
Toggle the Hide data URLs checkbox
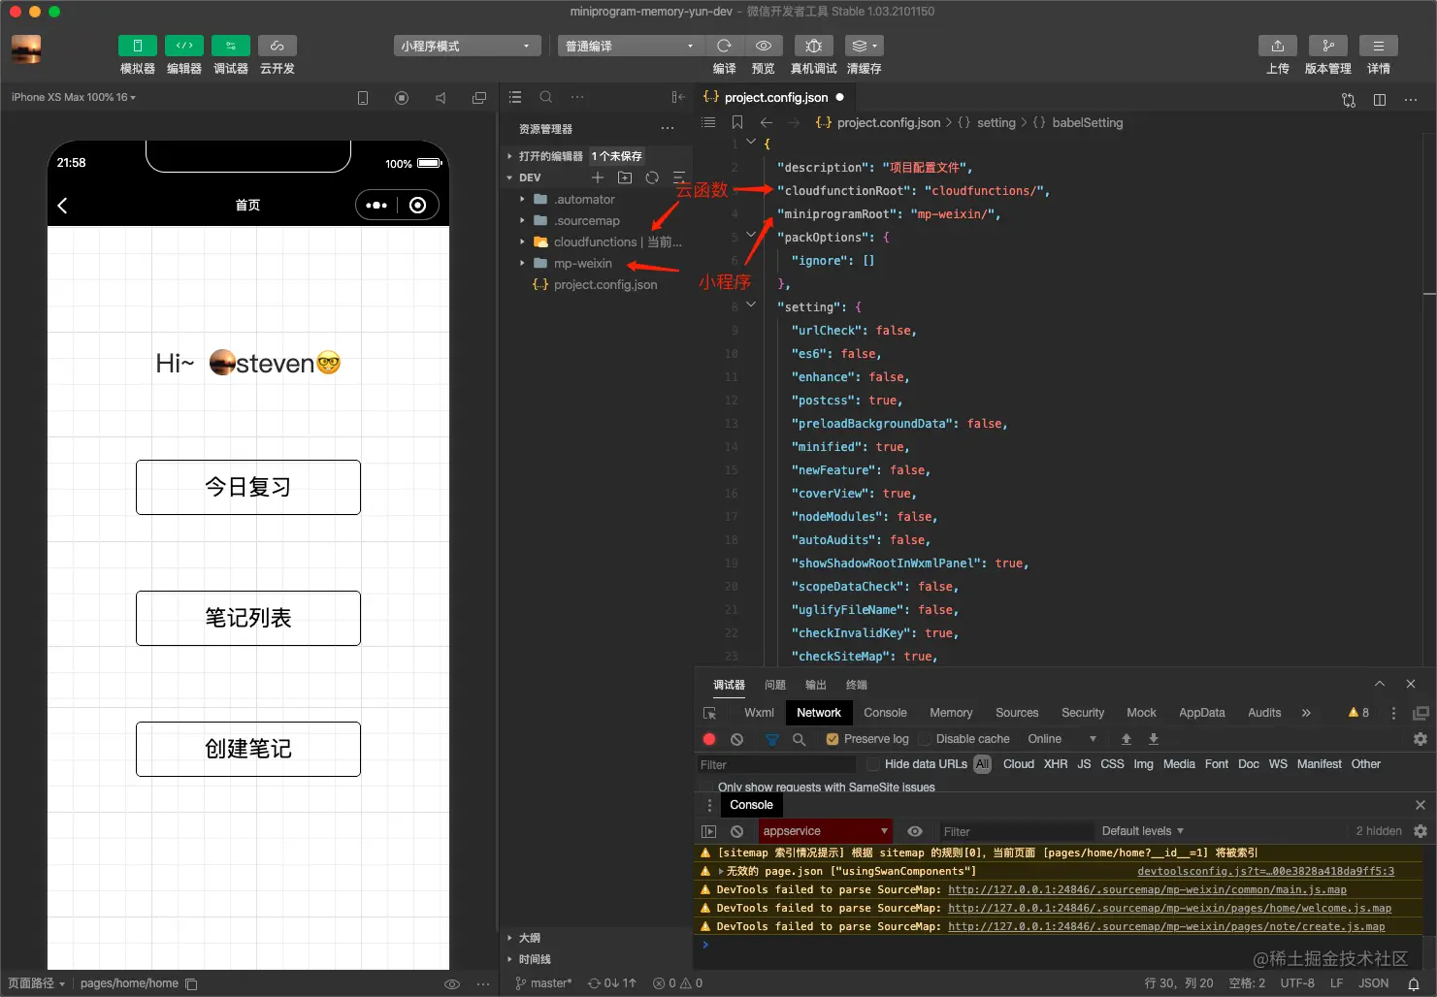pos(873,764)
